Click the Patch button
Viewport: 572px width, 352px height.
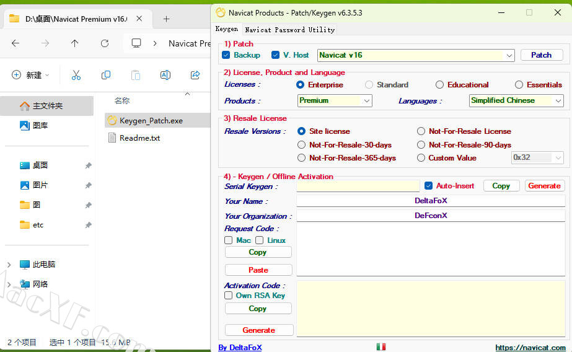point(542,55)
